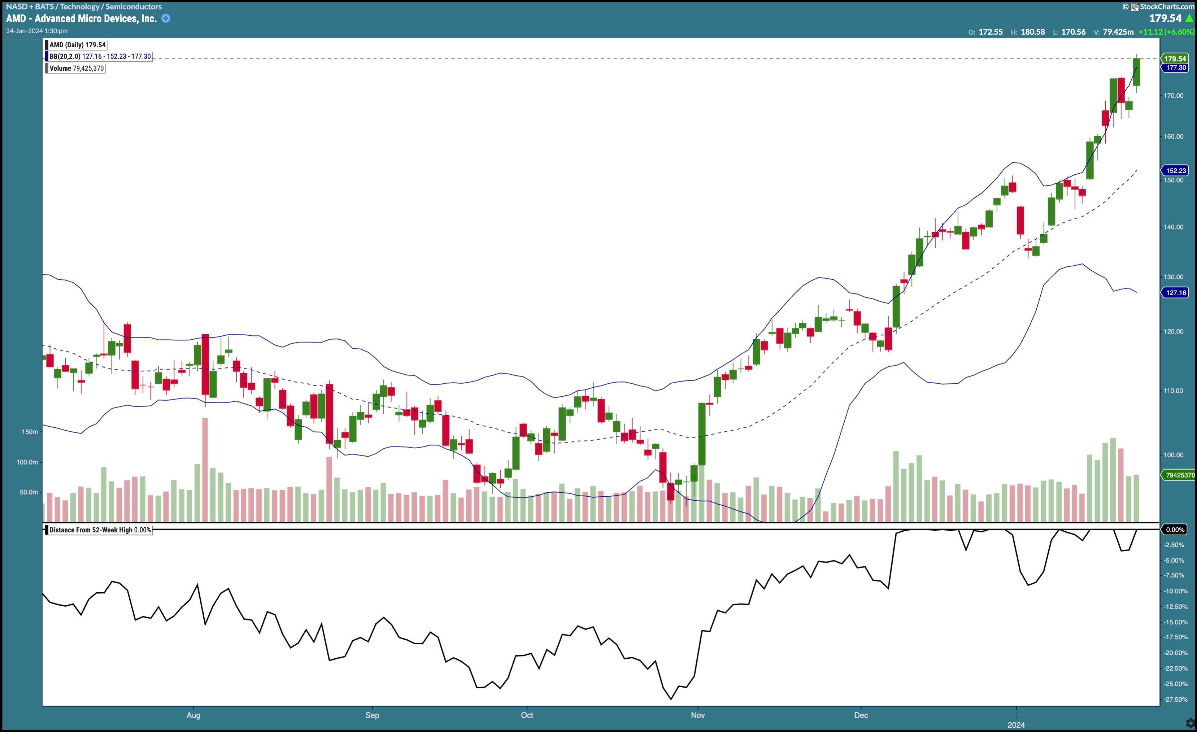Click the 152.23 Bollinger middle band axis tag

(1175, 170)
